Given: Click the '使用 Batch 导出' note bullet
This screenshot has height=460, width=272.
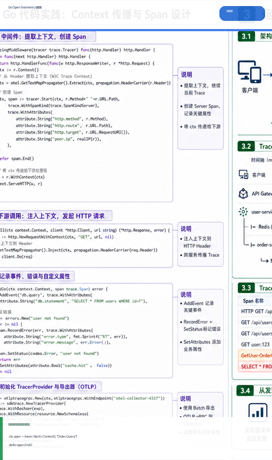Looking at the screenshot, I should point(197,408).
